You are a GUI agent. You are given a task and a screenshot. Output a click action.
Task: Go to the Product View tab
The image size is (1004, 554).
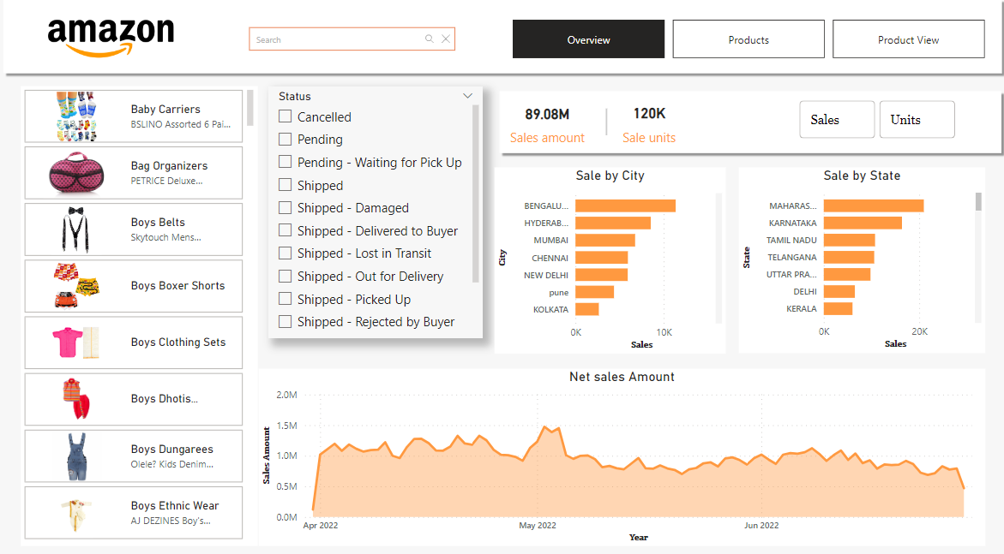(x=909, y=39)
